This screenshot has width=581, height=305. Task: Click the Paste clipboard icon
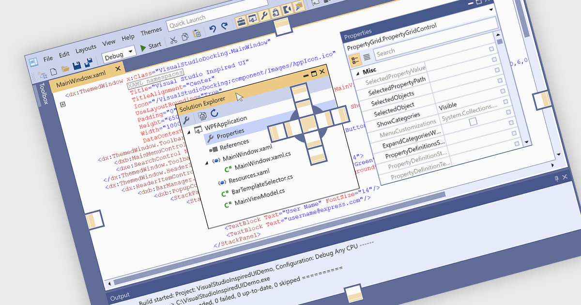pos(197,34)
